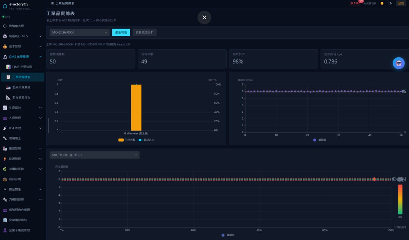Screen dimensions: 409x240
Task: Open the floating AI assistant robot icon
Action: pyautogui.click(x=398, y=63)
